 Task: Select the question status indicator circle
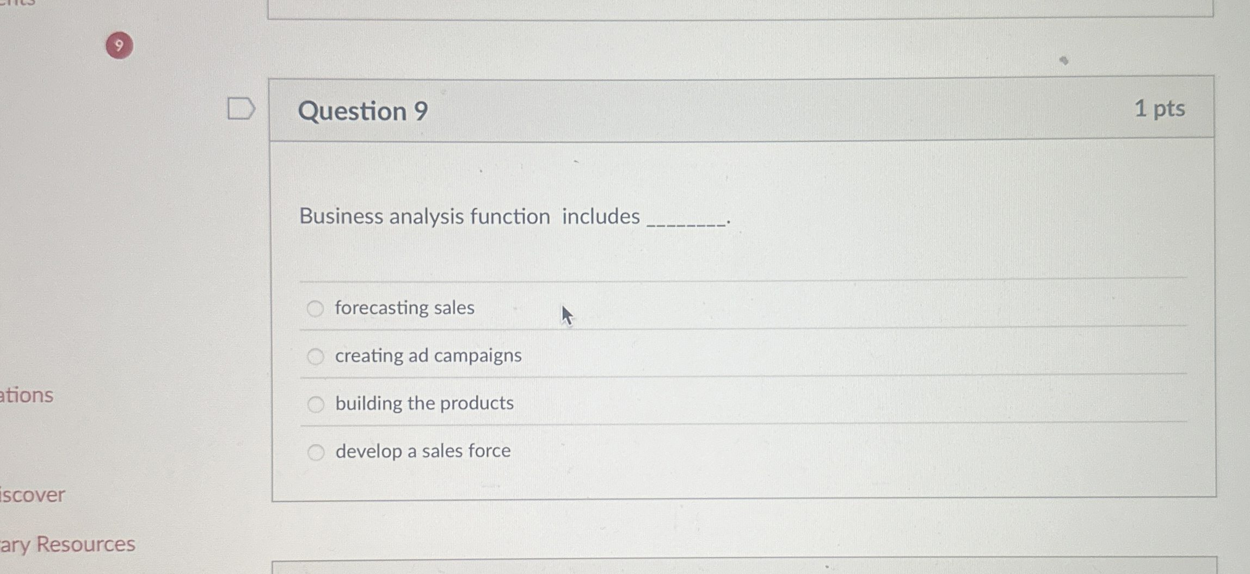pos(119,46)
